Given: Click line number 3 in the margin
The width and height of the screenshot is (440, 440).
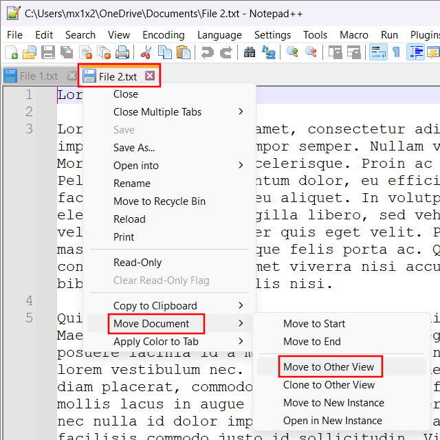Looking at the screenshot, I should pyautogui.click(x=29, y=129).
